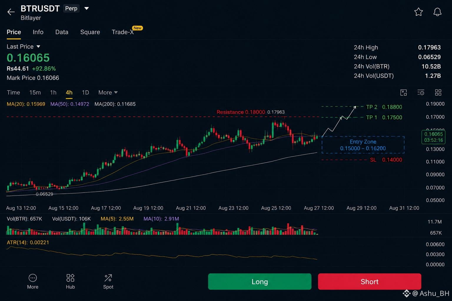Viewport: 452px width, 301px height.
Task: Click the 0.16065 last price value
Action: click(x=28, y=58)
